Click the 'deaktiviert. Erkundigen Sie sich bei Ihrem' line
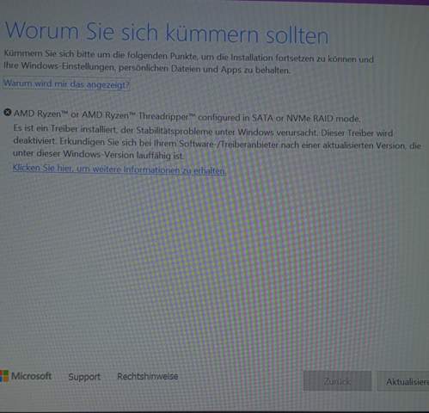429x413 pixels. pos(217,144)
